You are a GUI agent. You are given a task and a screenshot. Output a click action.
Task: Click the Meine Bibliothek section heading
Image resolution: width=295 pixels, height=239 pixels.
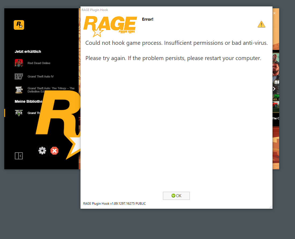[29, 102]
